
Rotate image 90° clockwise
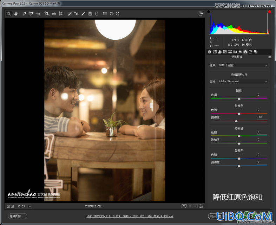tap(118, 14)
